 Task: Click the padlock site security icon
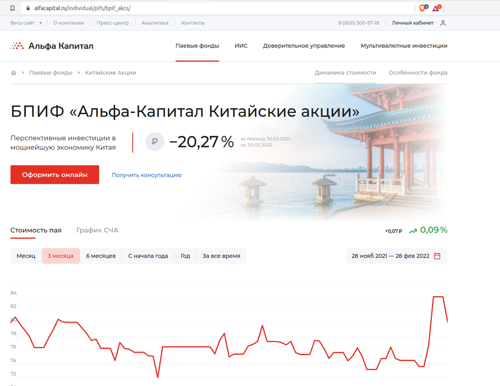(27, 8)
